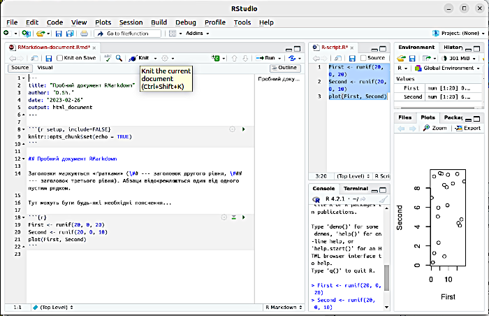
Task: Go to the next chunk with the down arrow
Action: click(x=245, y=58)
